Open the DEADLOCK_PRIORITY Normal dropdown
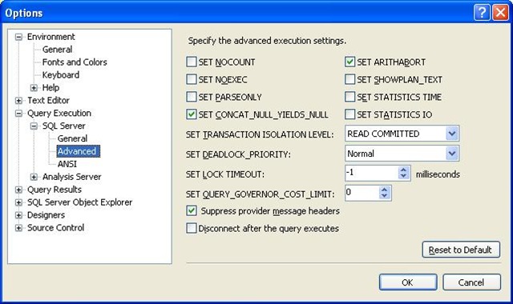 pyautogui.click(x=452, y=153)
